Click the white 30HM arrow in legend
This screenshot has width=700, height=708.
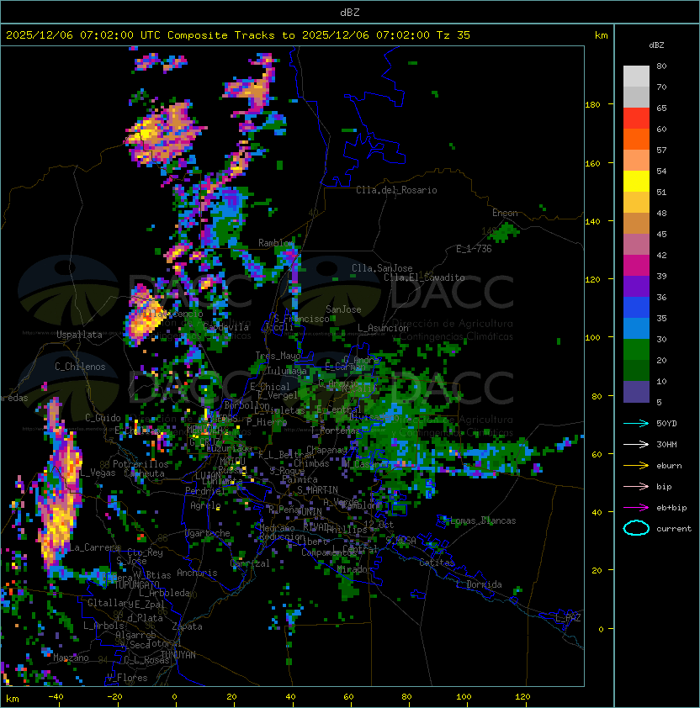pyautogui.click(x=636, y=444)
